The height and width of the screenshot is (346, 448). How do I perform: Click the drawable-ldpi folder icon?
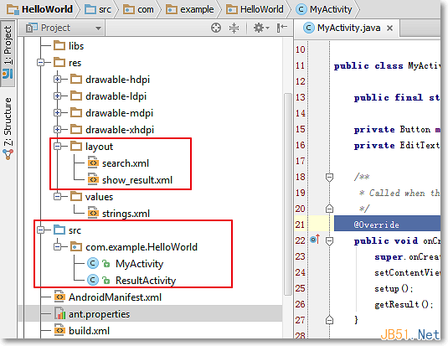(76, 96)
